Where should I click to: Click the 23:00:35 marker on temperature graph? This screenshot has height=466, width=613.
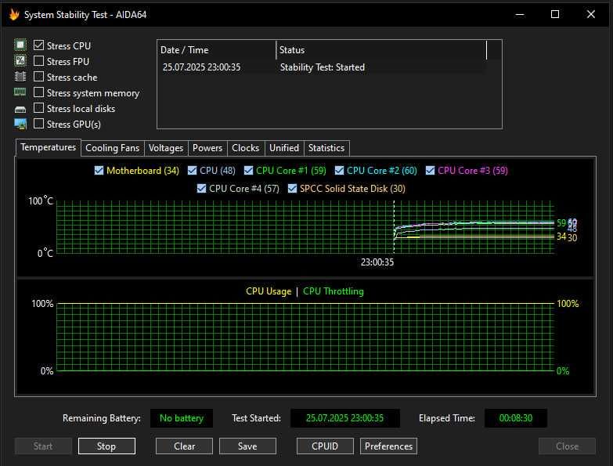coord(377,262)
